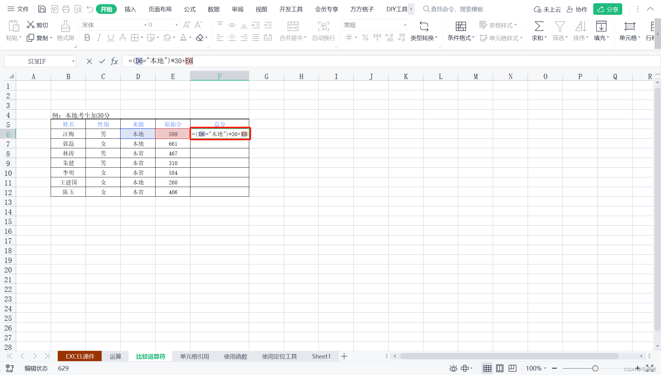Decrease font size with A- icon
Image resolution: width=661 pixels, height=375 pixels.
click(198, 25)
